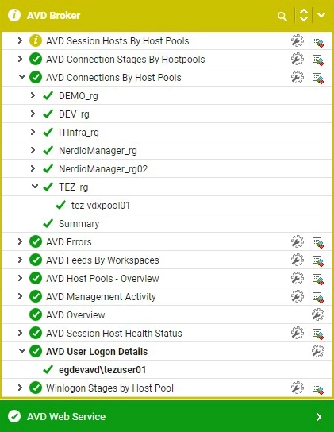Image resolution: width=334 pixels, height=432 pixels.
Task: Click wrench icon for AVD Connections By Host Pools
Action: click(298, 77)
